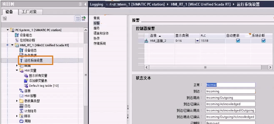Screen dimensions: 274x124
Task: Select the HMI_连接_2 table cell
Action: click(162, 41)
